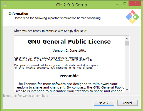Viewport: 143px width, 111px height.
Task: Close the Git 2.9.3 Setup window
Action: (x=135, y=3)
